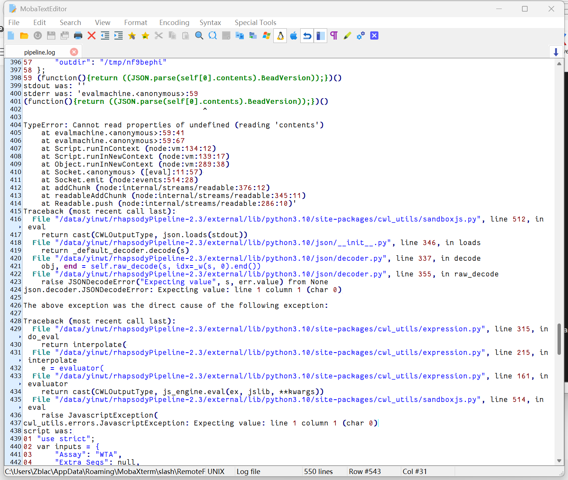This screenshot has height=480, width=568.
Task: Click the Log file status bar entry
Action: [248, 471]
